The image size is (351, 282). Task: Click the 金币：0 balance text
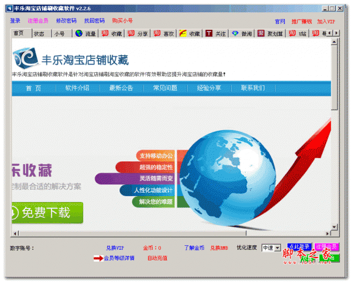[x=152, y=248]
